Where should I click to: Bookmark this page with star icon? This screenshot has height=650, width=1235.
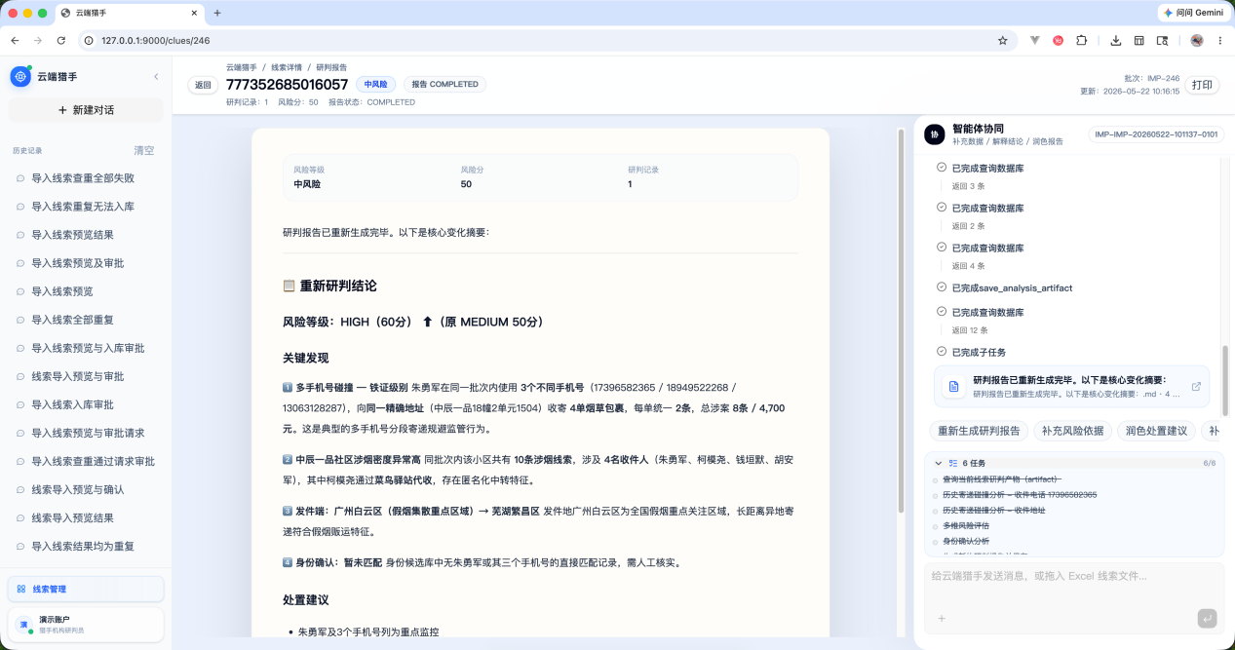[x=1002, y=41]
